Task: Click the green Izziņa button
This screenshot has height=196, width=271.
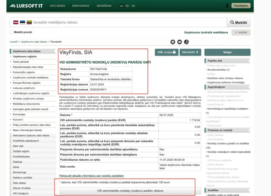Action: (x=227, y=52)
